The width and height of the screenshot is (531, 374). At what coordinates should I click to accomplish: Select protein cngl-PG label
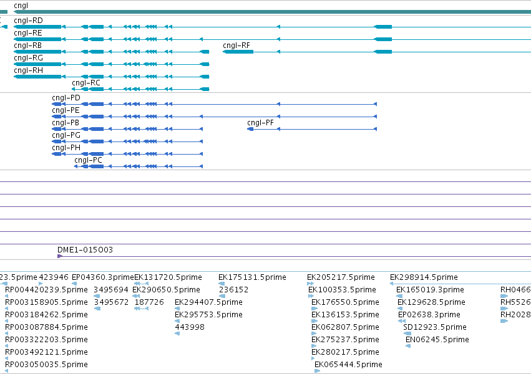point(66,136)
